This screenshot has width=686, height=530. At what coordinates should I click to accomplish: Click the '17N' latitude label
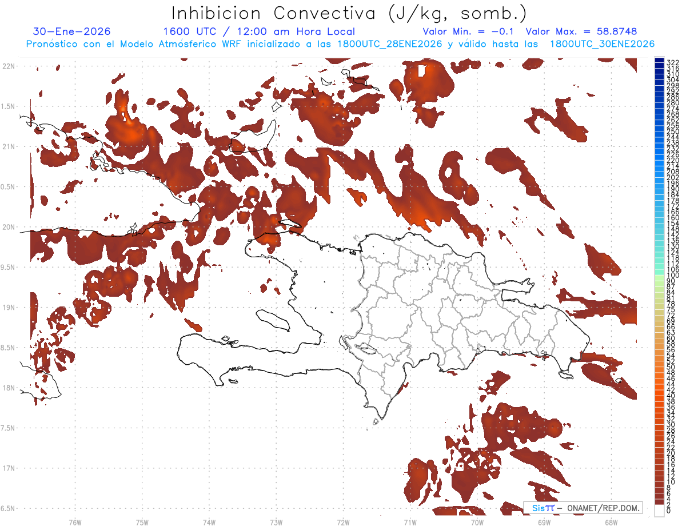[x=8, y=469]
